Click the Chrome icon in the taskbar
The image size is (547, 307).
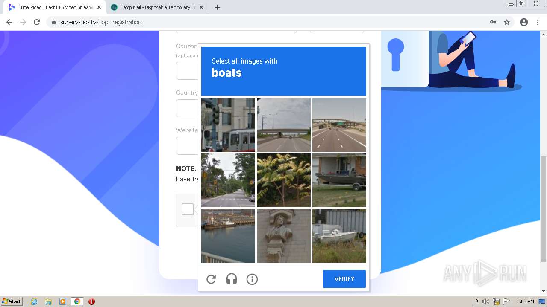click(77, 301)
